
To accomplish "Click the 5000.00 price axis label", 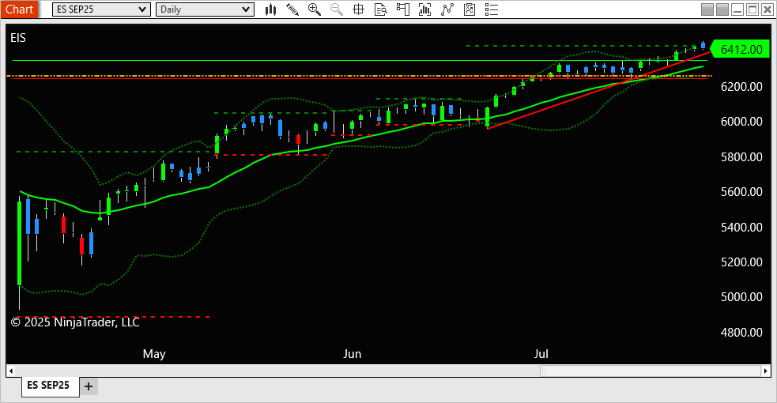I will (741, 297).
